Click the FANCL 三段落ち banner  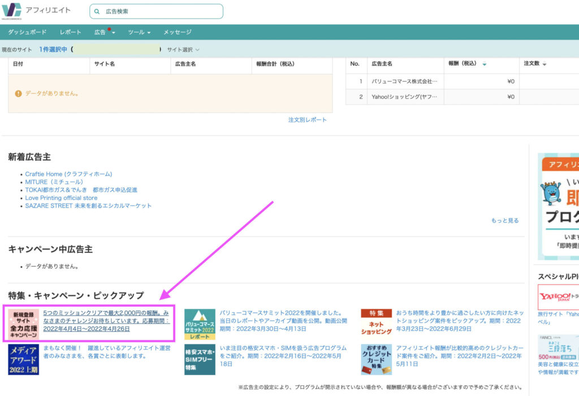pos(558,347)
